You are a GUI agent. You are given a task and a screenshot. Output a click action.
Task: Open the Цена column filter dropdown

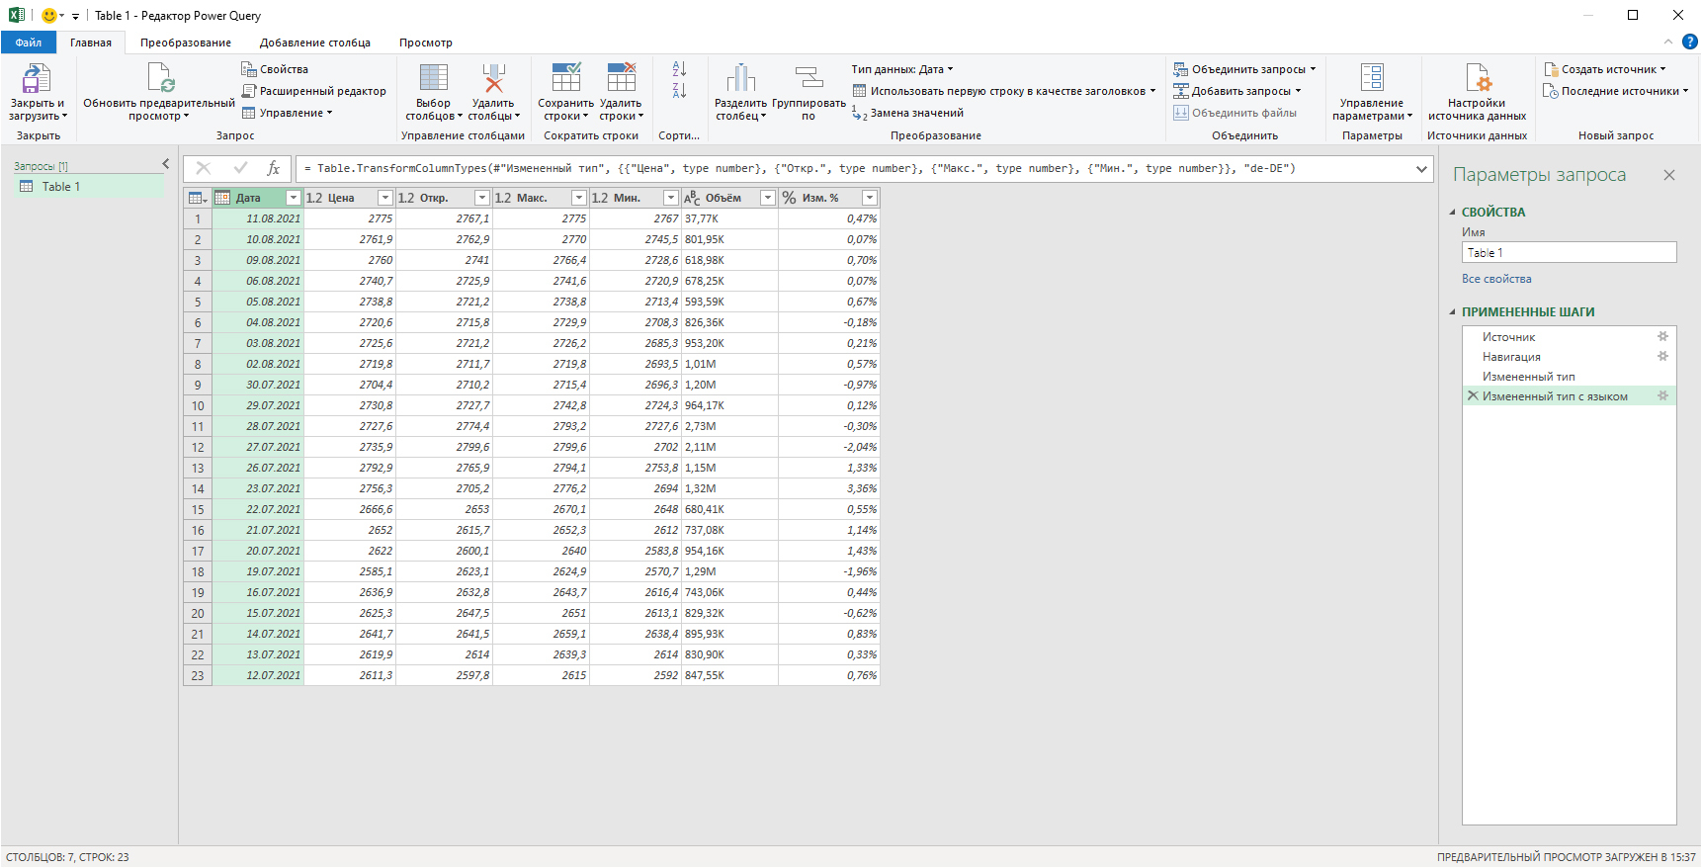tap(385, 198)
